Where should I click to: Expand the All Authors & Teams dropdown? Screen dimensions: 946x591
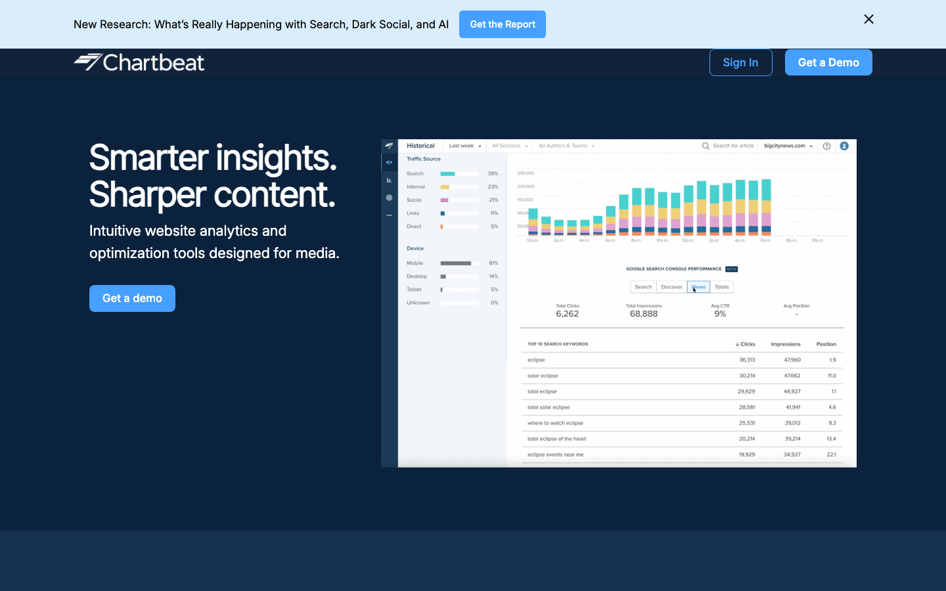tap(566, 146)
